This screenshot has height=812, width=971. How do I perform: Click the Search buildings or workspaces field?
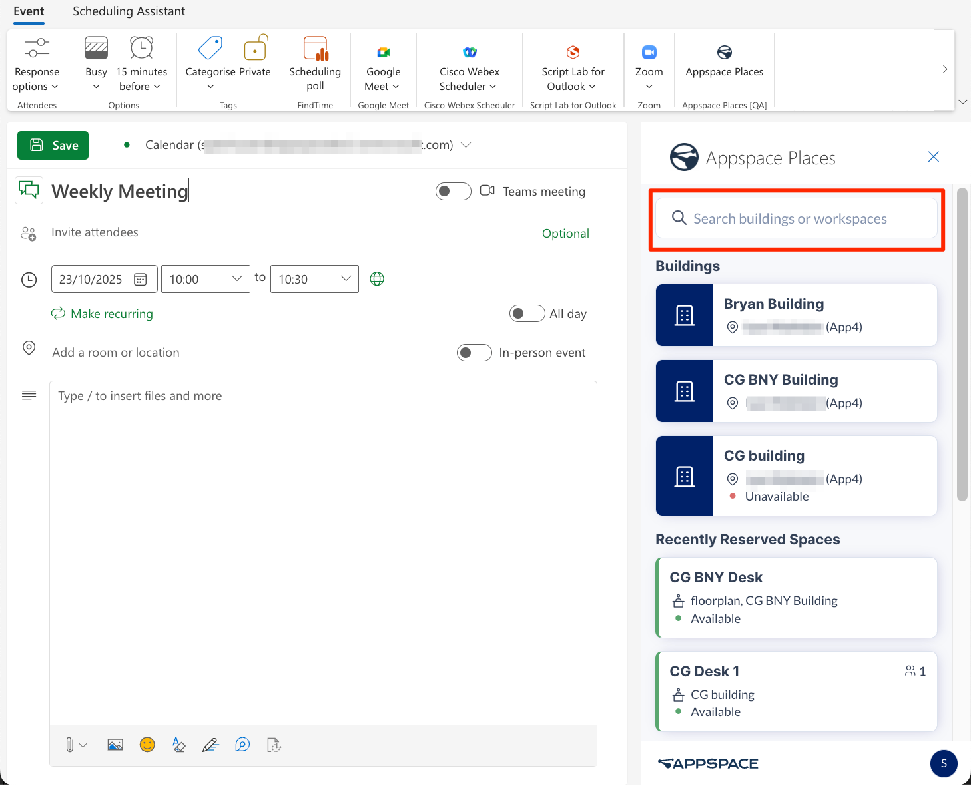797,218
